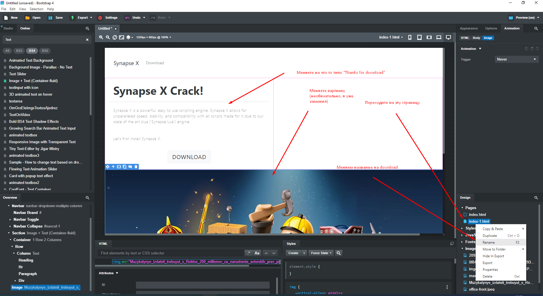Collapse the Pages group in Design

(462, 208)
